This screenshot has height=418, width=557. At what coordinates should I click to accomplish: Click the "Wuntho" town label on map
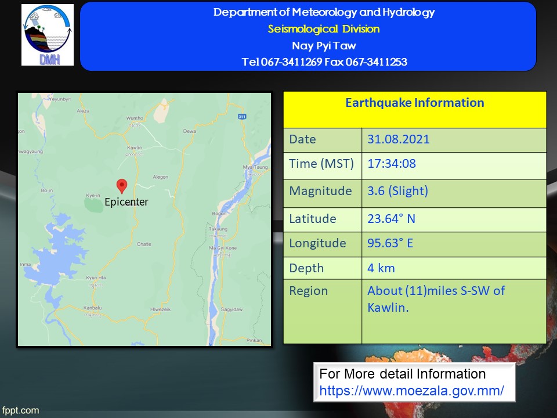[135, 118]
